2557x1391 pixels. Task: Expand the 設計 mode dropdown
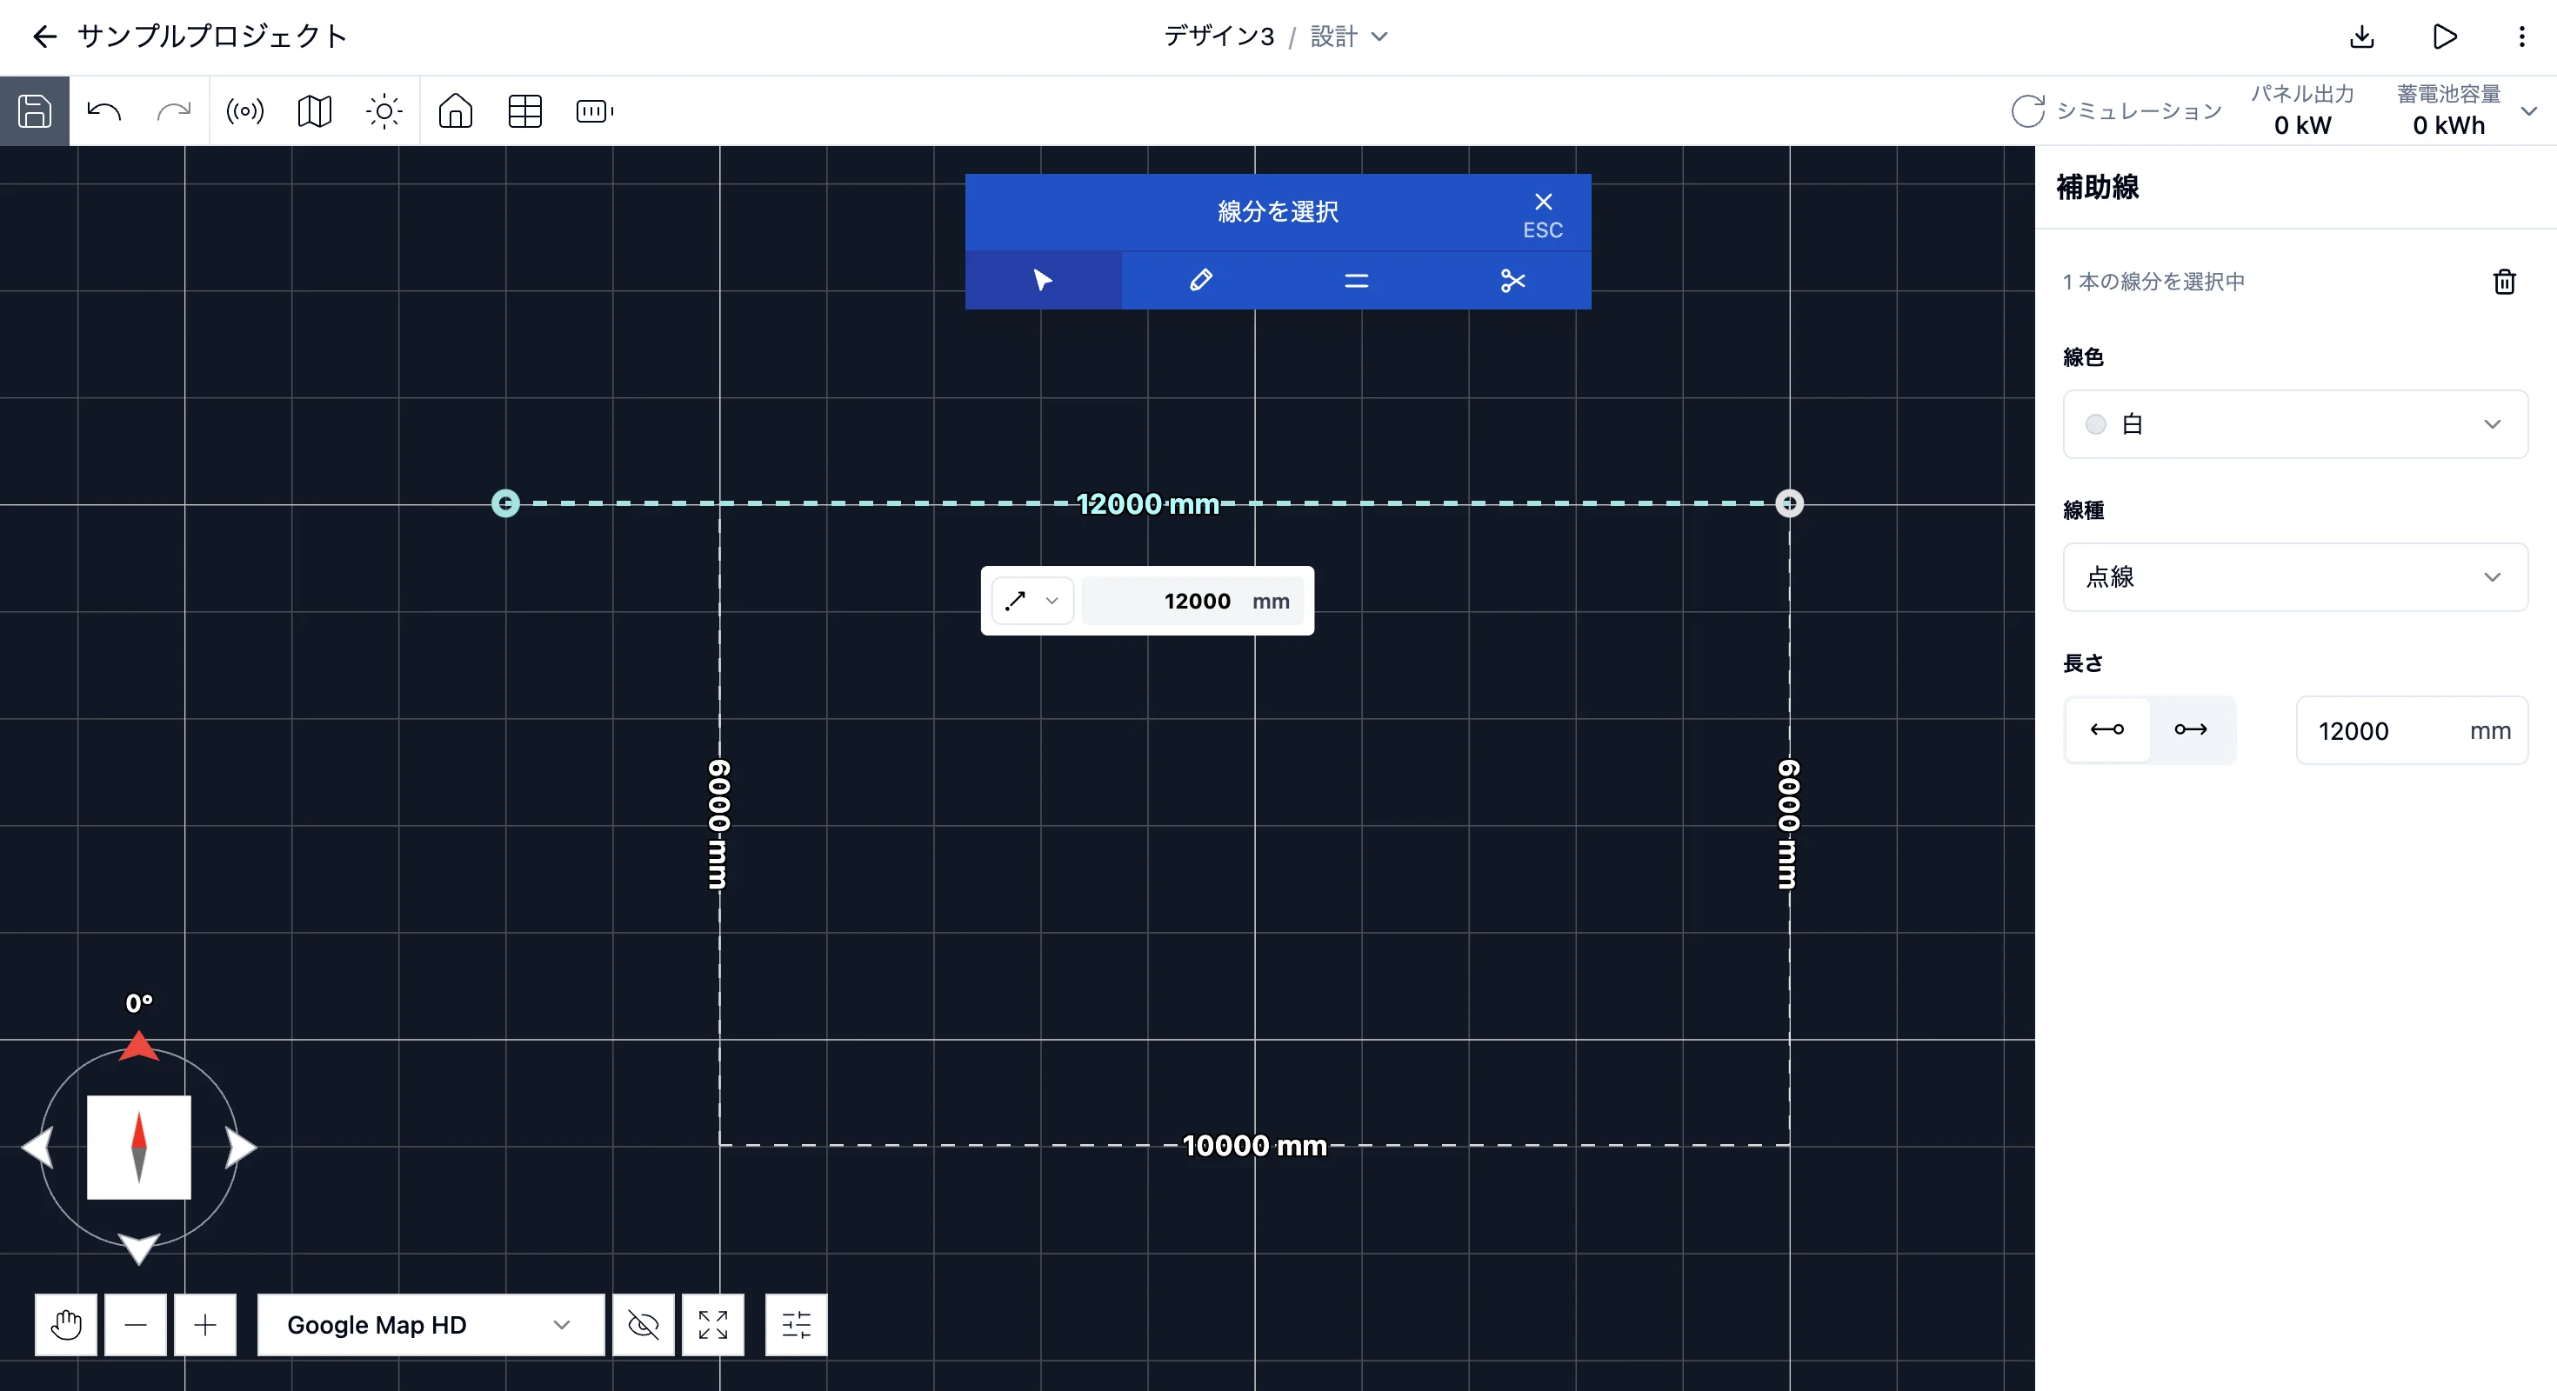(1349, 37)
